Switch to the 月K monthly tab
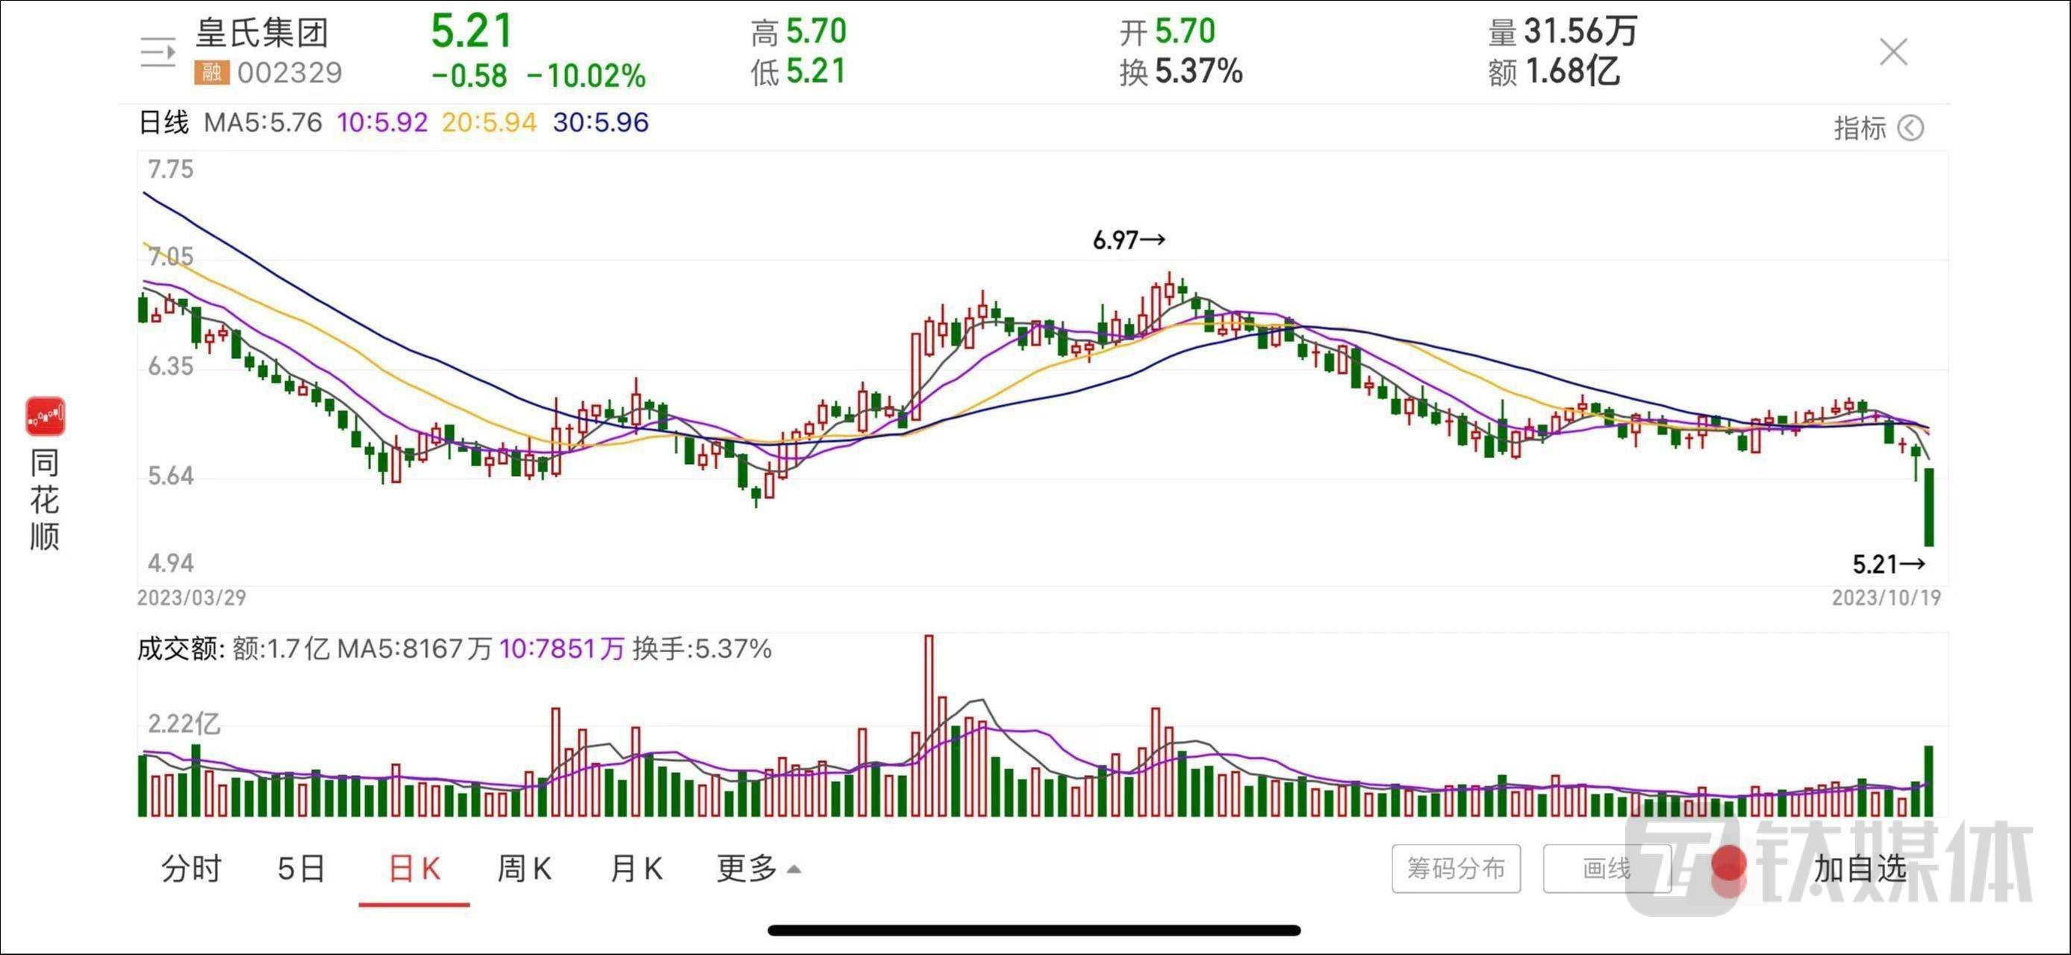This screenshot has height=955, width=2071. [x=636, y=868]
